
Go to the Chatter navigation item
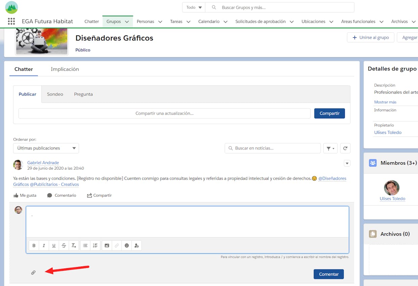click(92, 21)
